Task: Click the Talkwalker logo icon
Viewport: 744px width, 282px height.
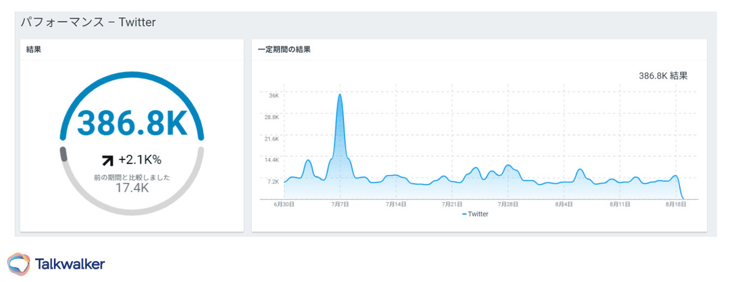Action: [19, 264]
